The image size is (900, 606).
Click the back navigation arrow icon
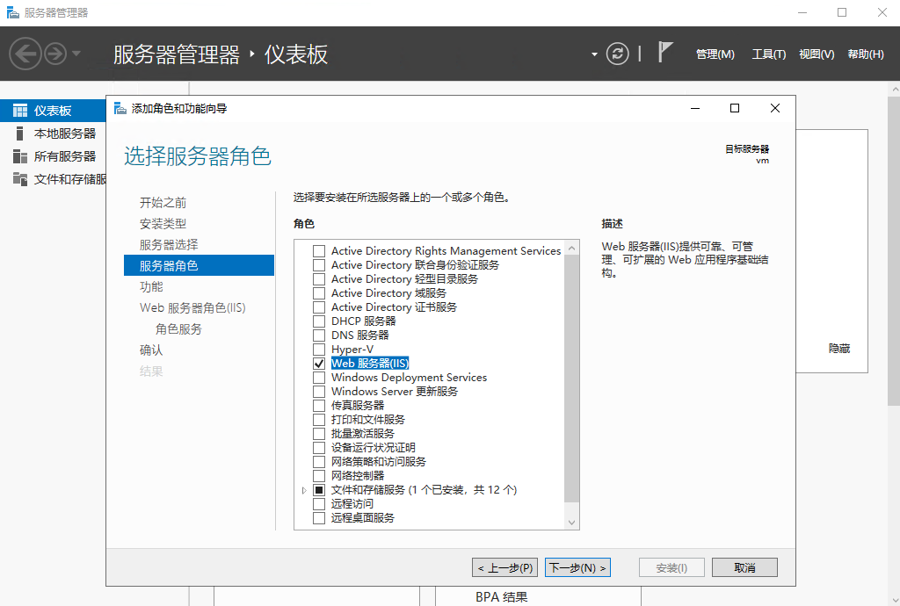25,54
